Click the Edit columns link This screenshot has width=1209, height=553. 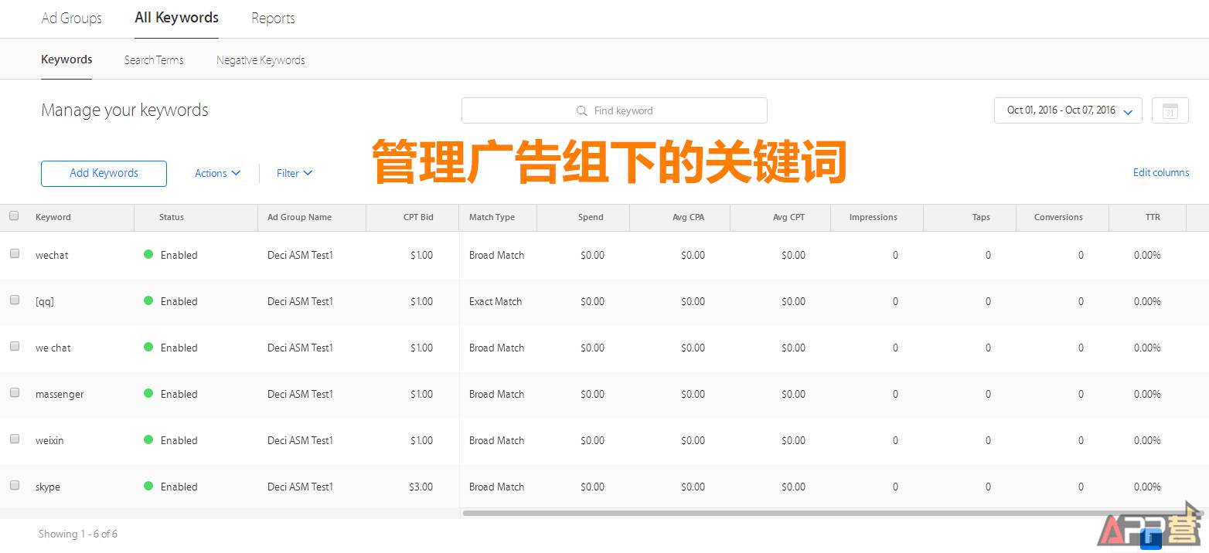tap(1161, 172)
